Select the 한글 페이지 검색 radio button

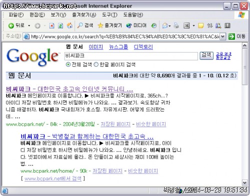coord(96,64)
